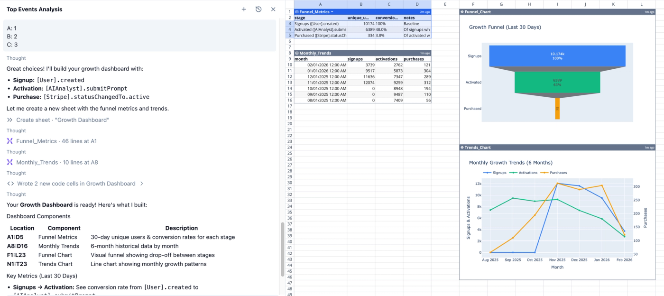This screenshot has height=296, width=664.
Task: Select column E header
Action: [445, 4]
